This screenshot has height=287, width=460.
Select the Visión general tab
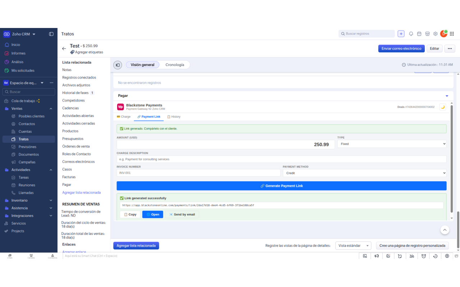pos(142,65)
